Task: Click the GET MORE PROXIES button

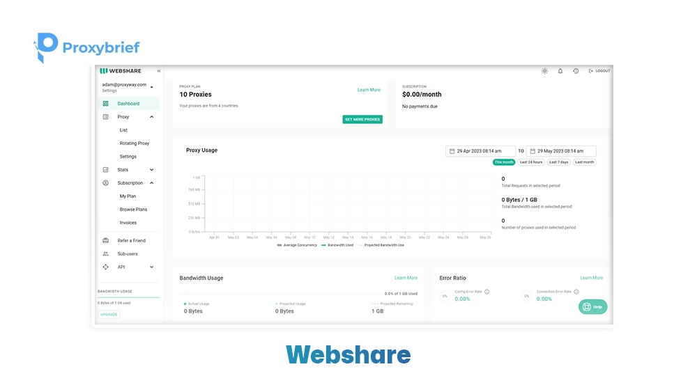Action: [362, 120]
